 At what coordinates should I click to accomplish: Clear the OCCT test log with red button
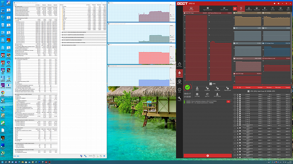click(228, 101)
